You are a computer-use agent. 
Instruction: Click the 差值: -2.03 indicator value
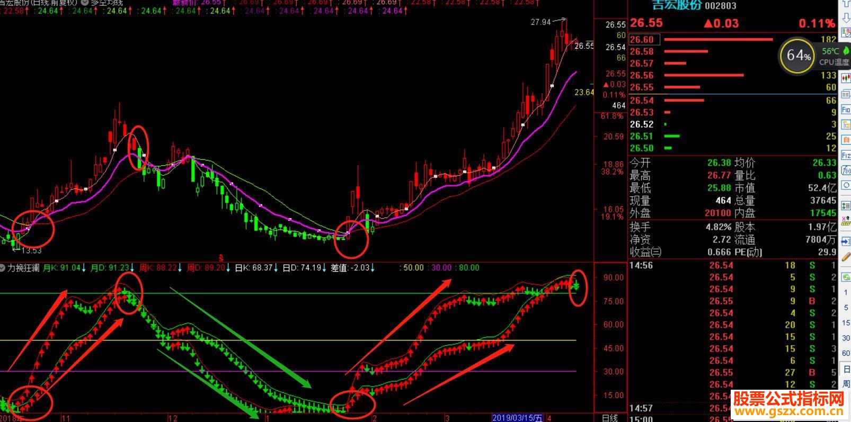(x=353, y=268)
